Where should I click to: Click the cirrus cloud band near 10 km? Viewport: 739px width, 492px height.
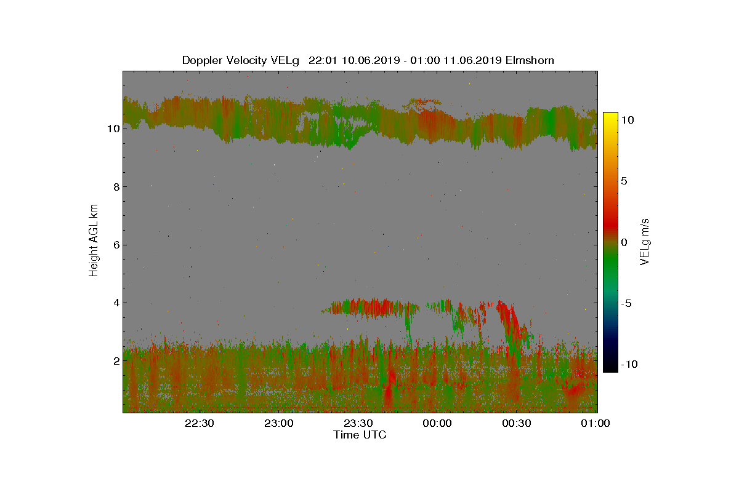coord(360,122)
